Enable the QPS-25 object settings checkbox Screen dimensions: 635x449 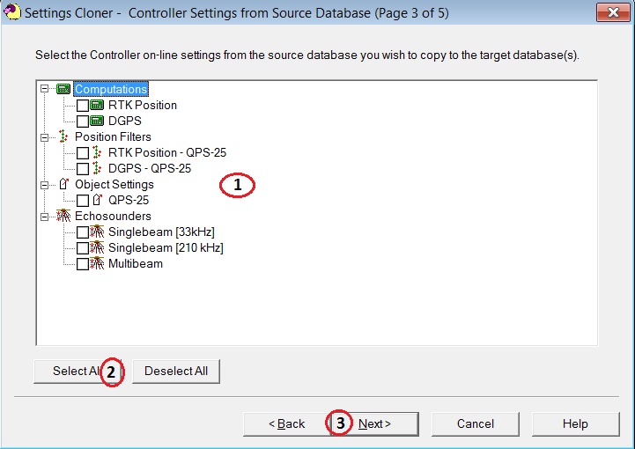[x=82, y=201]
